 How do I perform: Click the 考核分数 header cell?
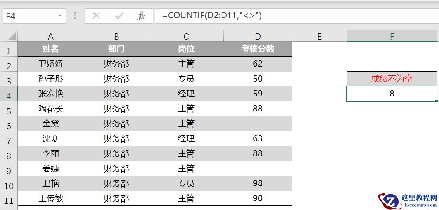[258, 49]
